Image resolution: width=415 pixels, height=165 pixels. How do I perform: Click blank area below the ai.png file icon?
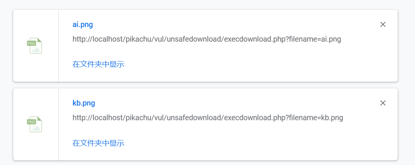(36, 69)
